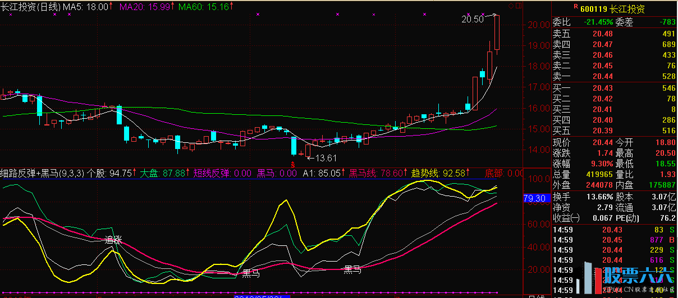Click the 买一 bid price 20.43
Screen dimensions: 678x298
(x=602, y=89)
